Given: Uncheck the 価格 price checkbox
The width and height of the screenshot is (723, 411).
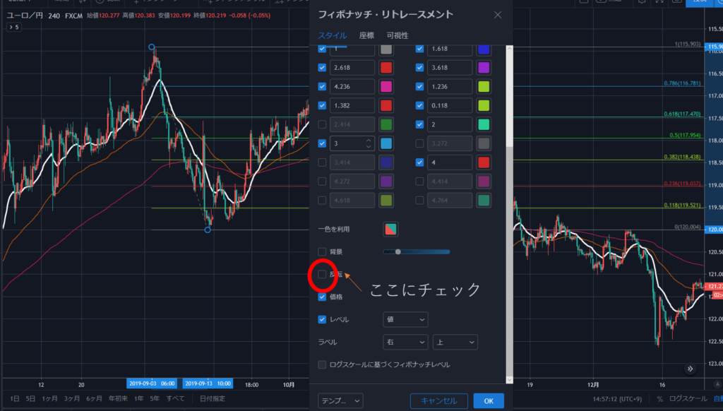Looking at the screenshot, I should point(323,297).
